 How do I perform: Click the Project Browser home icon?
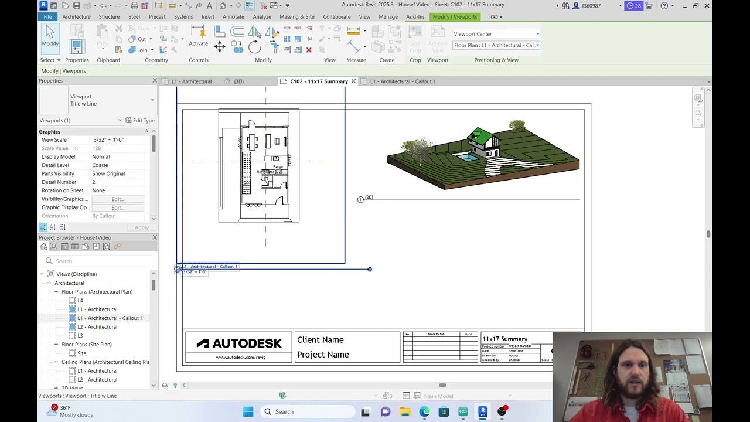coord(43,246)
